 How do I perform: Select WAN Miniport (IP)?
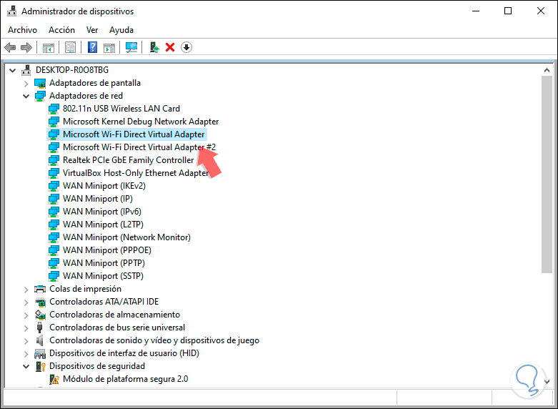[97, 199]
